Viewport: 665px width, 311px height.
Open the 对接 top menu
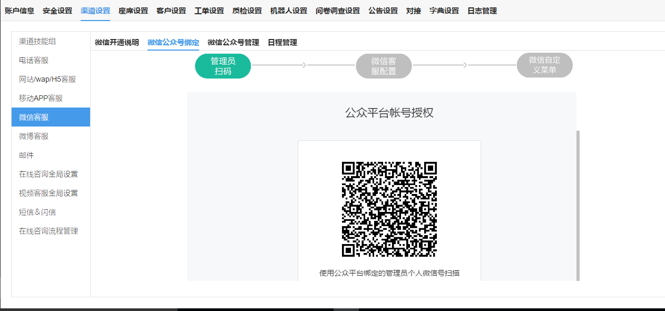414,11
